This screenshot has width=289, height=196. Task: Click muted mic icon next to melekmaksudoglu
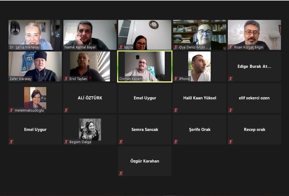pos(11,110)
